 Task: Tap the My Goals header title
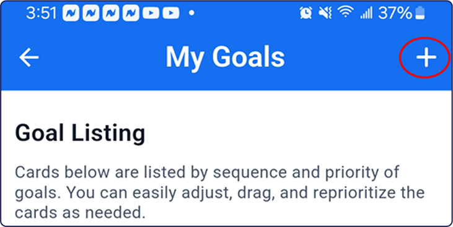225,57
